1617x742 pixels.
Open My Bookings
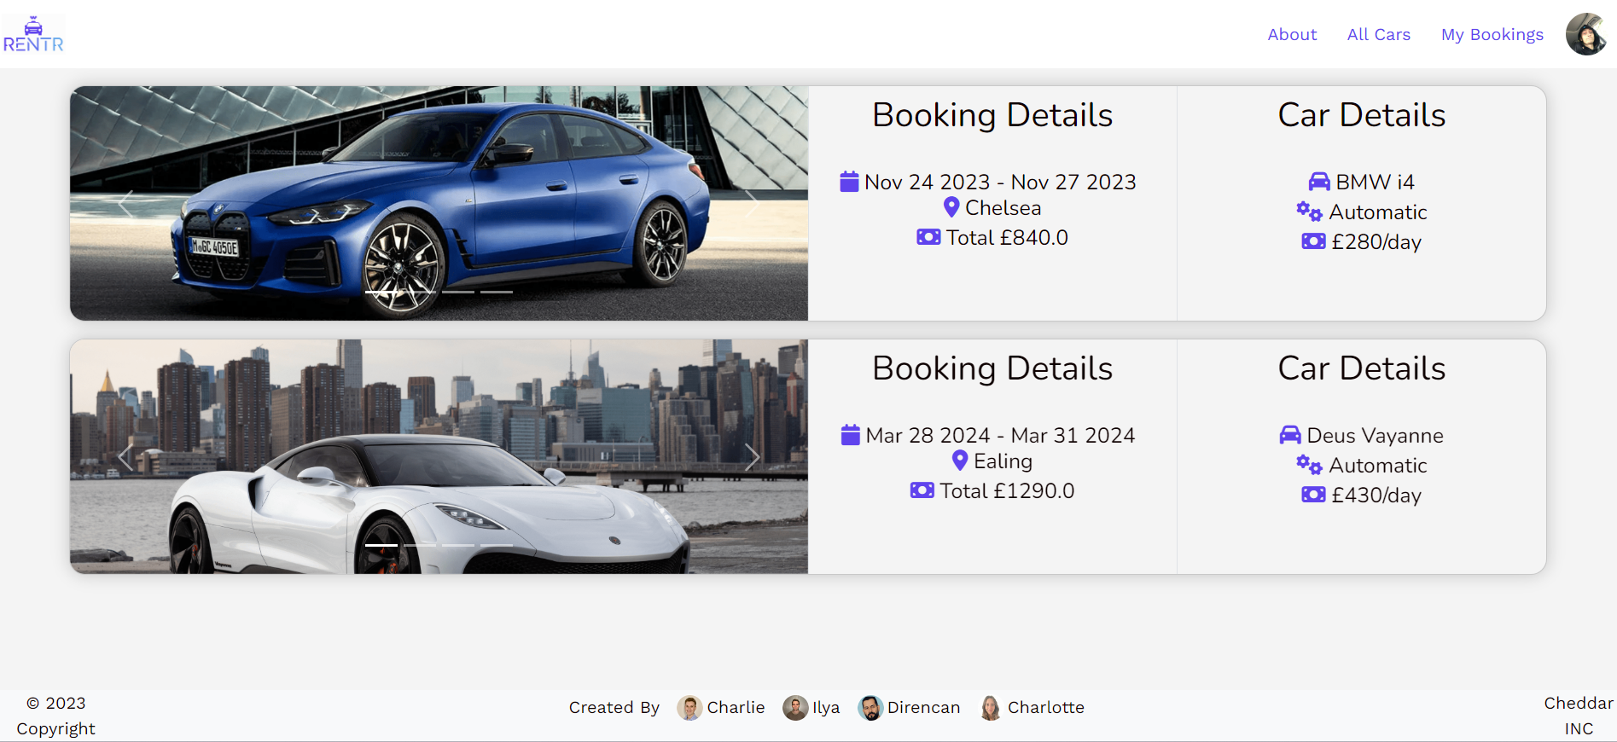[x=1492, y=34]
